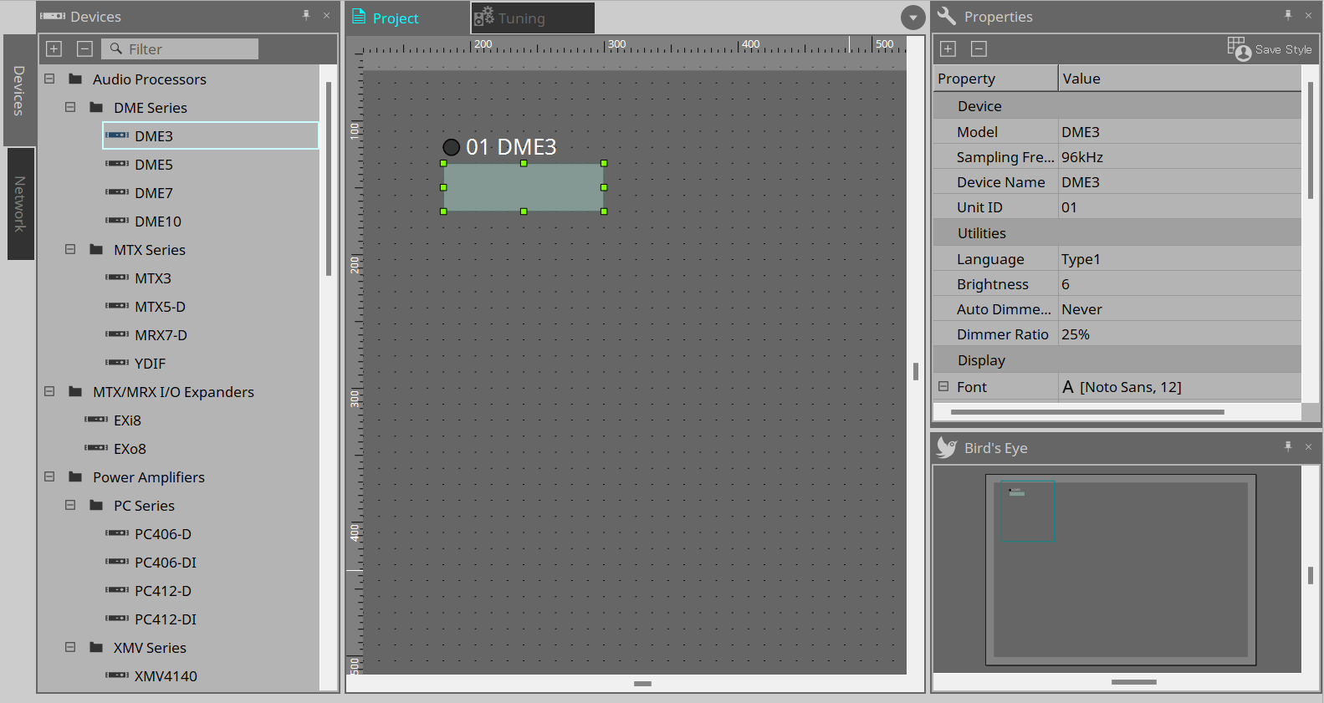Click the Property column header

pyautogui.click(x=995, y=79)
